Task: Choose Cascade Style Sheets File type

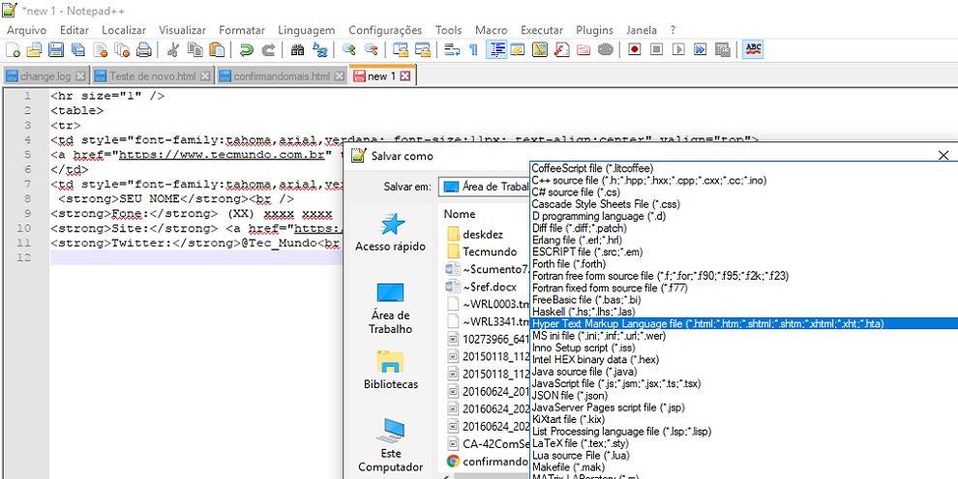Action: (743, 204)
